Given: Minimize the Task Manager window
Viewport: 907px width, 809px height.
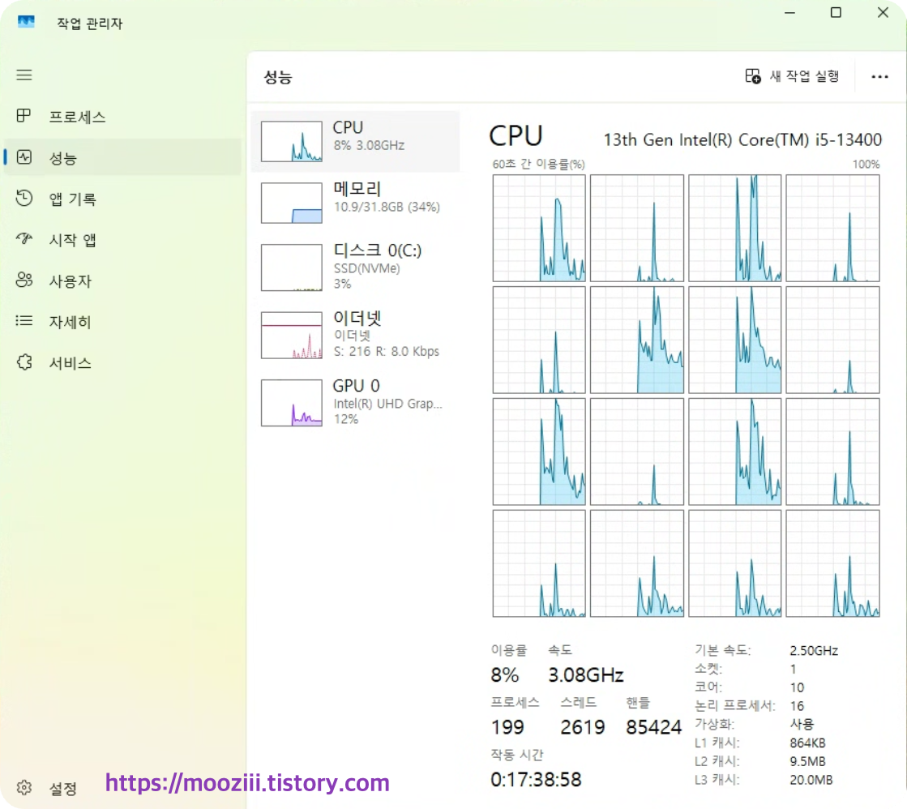Looking at the screenshot, I should click(789, 13).
